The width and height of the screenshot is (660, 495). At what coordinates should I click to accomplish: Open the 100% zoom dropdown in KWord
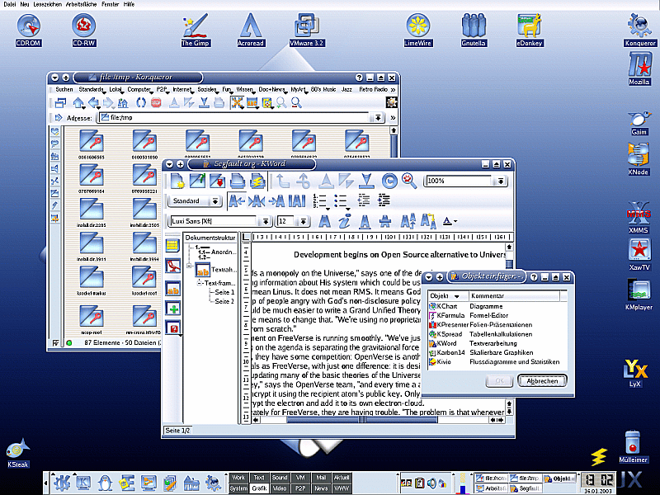tap(501, 181)
